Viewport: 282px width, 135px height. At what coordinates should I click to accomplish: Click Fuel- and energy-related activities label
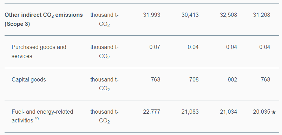tap(42, 116)
